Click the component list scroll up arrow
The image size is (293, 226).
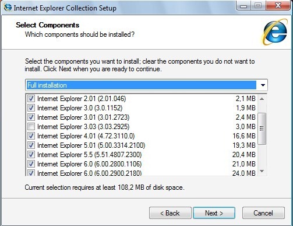262,99
